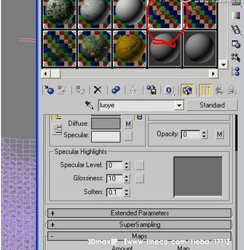
Task: Click Put Material to Scene icon
Action: point(62,90)
